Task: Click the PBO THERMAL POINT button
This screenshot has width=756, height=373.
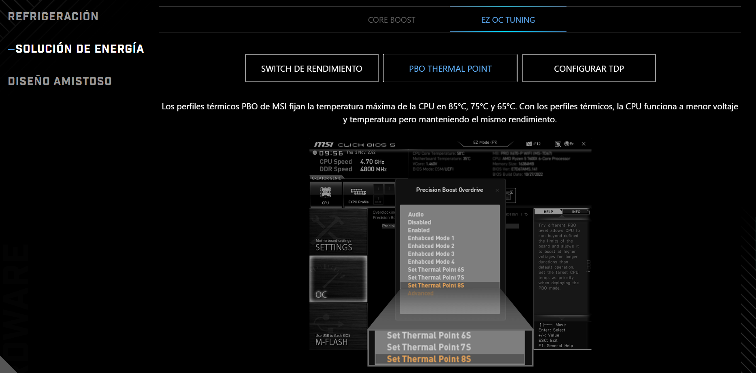Action: 450,68
